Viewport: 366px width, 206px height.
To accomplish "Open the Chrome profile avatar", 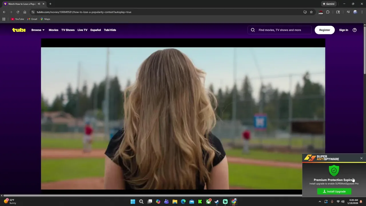I will click(x=355, y=12).
